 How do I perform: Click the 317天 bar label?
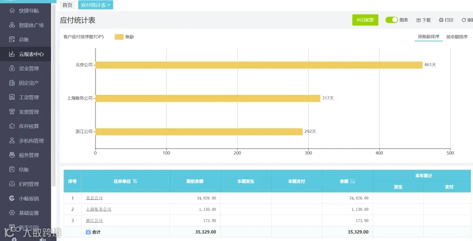pos(328,98)
